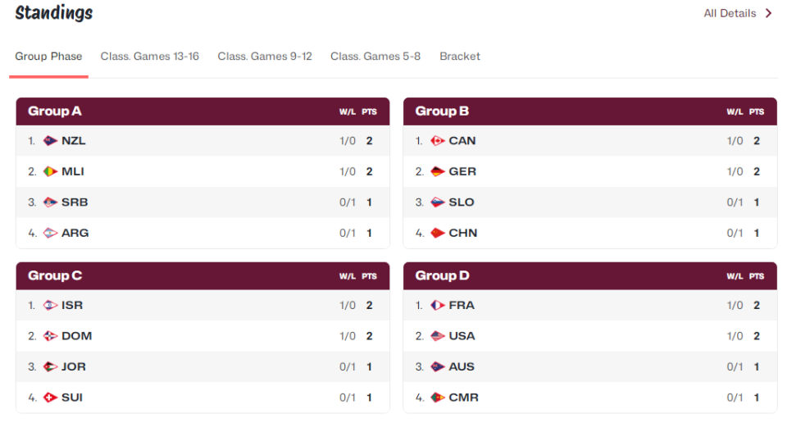The image size is (787, 432).
Task: Expand All Details with the chevron arrow
Action: point(768,14)
